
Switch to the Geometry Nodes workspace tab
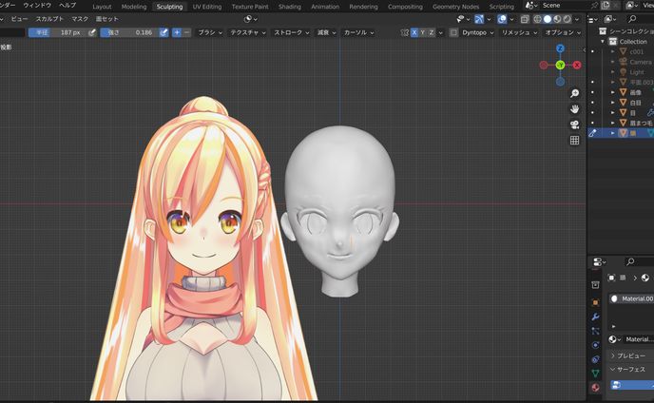(x=456, y=7)
